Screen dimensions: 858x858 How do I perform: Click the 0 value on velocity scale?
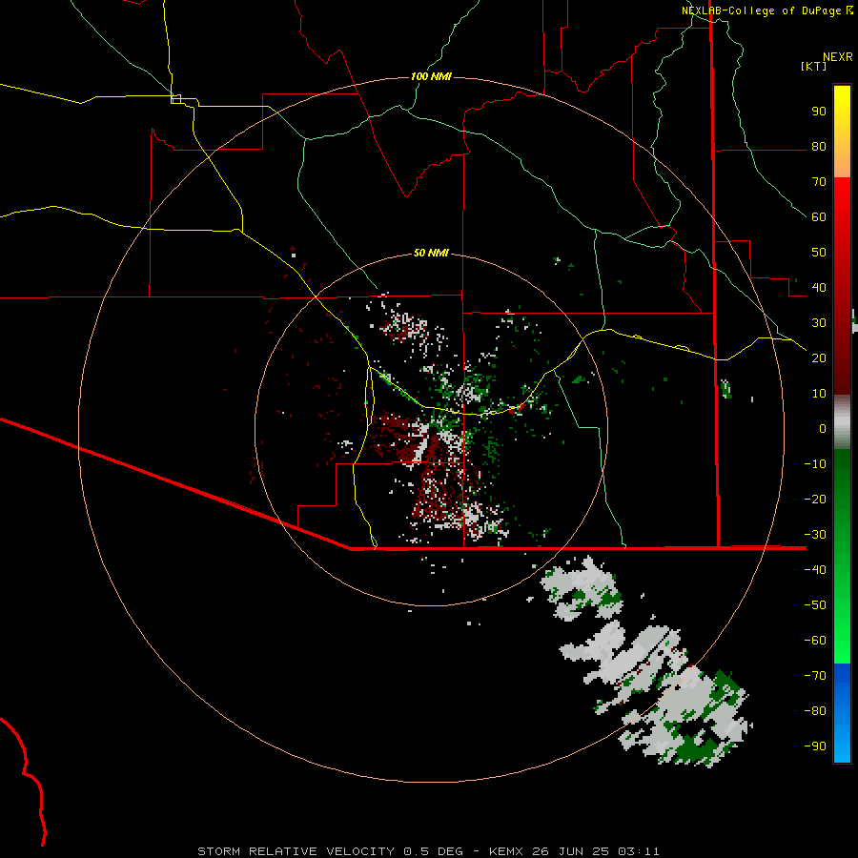pyautogui.click(x=823, y=429)
